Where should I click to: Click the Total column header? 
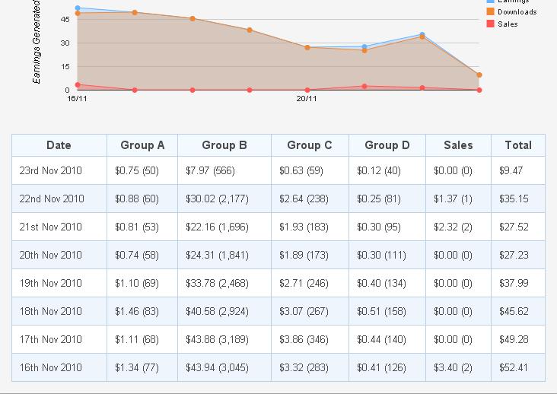518,145
